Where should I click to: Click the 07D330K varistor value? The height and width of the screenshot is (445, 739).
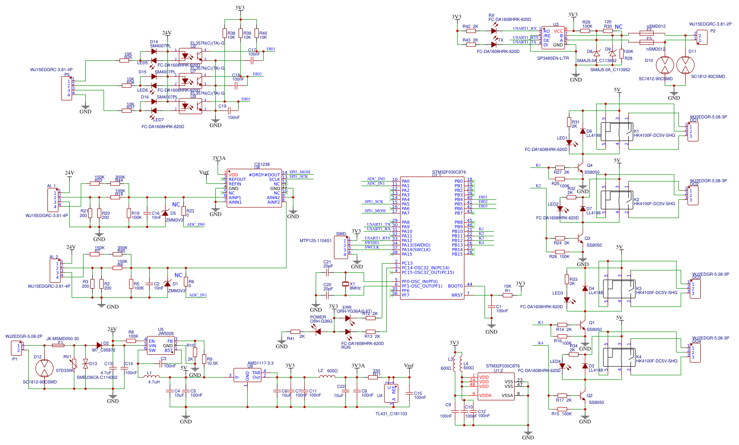tap(65, 371)
